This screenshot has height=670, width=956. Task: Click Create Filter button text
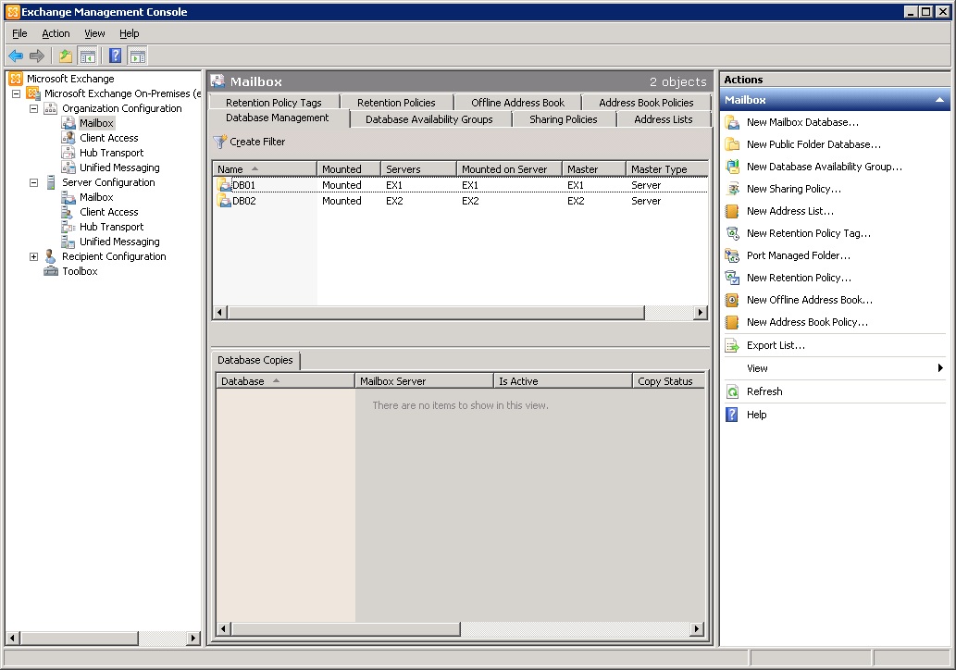pyautogui.click(x=257, y=142)
